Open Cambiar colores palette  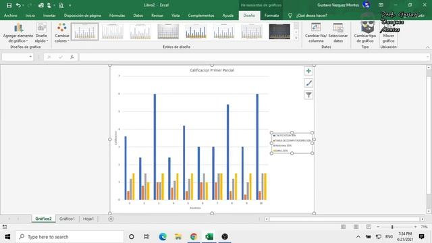pyautogui.click(x=61, y=33)
